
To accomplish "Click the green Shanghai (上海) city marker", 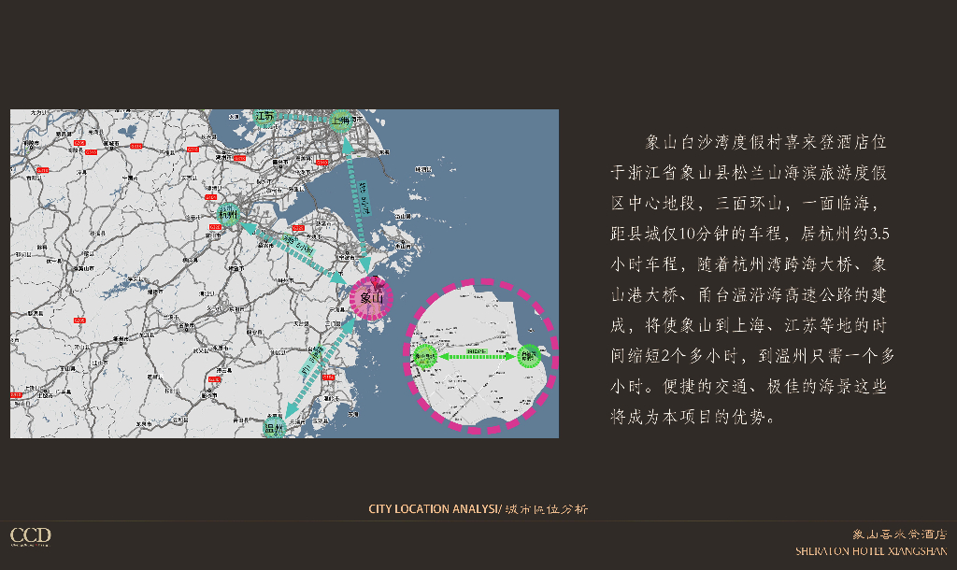I will point(342,120).
